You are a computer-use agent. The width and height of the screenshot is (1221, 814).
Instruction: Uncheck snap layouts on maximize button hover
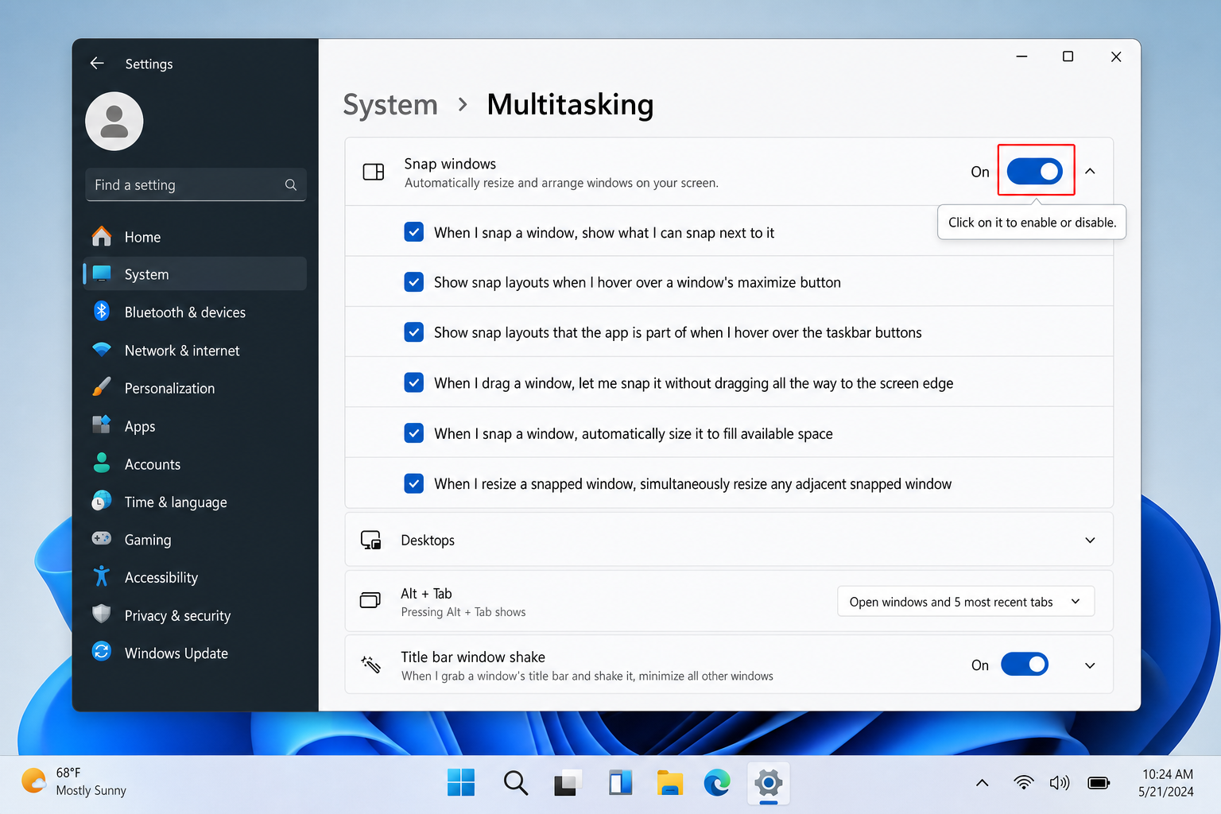[x=414, y=282]
